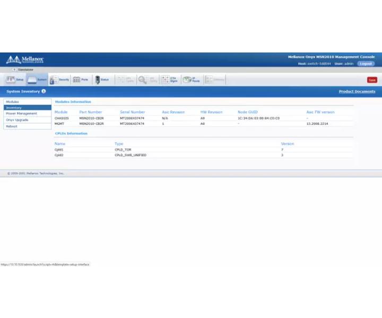Click the Part Number column header
382x318 pixels.
click(x=91, y=112)
